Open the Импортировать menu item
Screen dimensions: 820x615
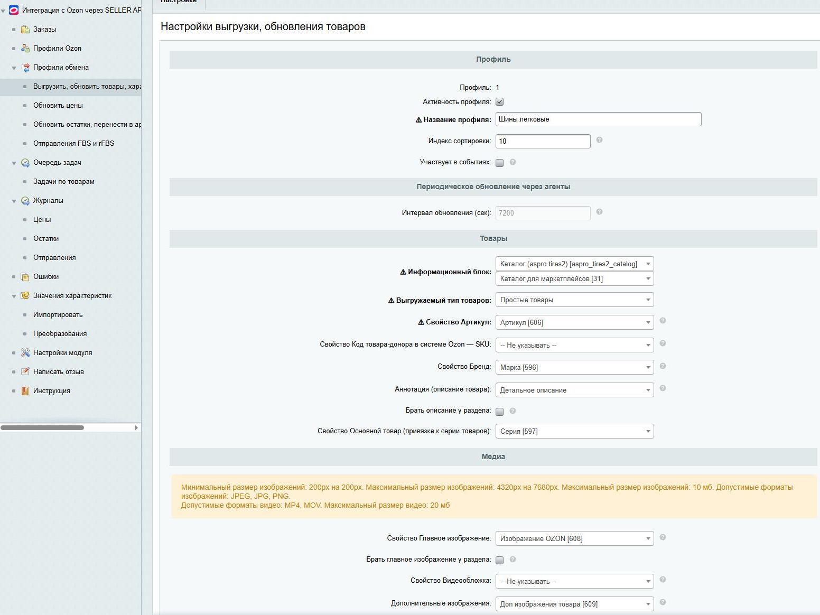58,314
